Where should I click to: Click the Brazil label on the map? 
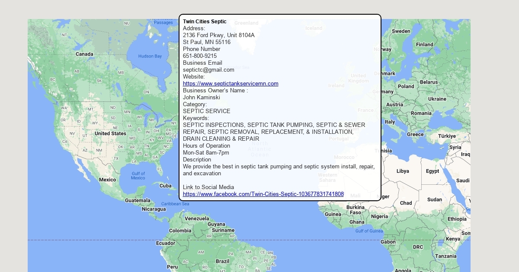[x=222, y=261]
